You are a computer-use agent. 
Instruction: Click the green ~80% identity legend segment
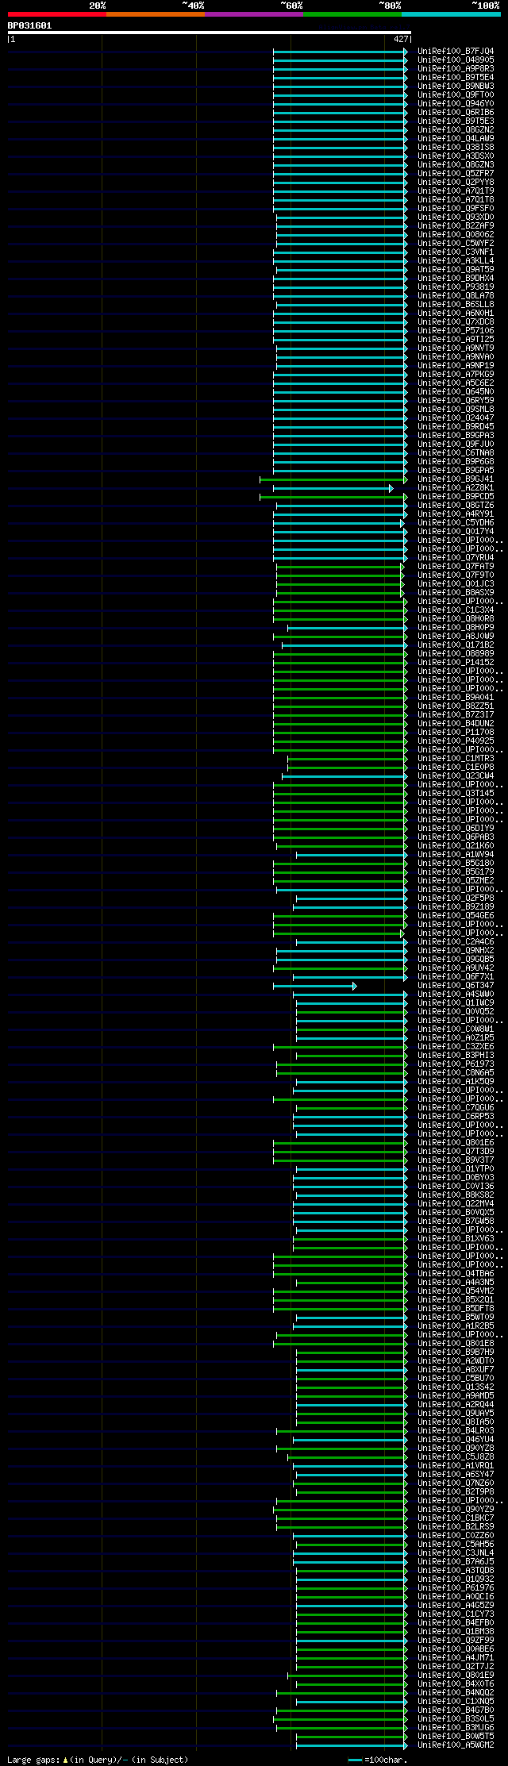[352, 14]
